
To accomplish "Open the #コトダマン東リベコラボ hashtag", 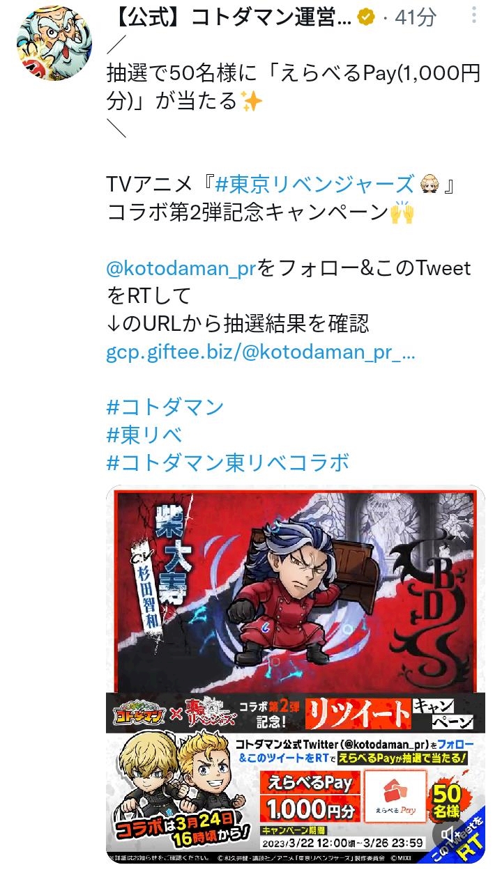I will point(227,462).
